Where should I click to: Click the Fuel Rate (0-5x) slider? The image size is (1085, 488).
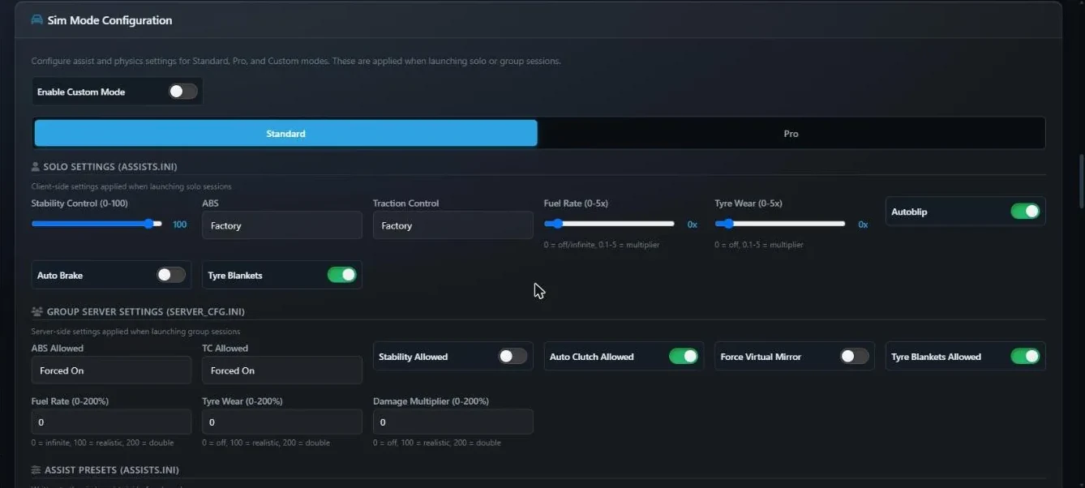click(609, 224)
